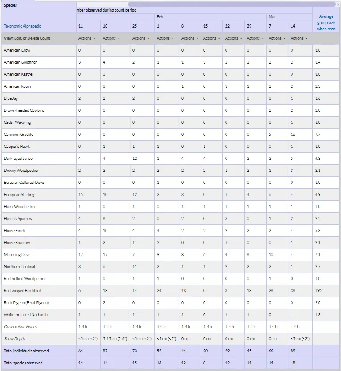Screen dimensions: 341x371
Task: Open Actions dropdown for Feb 22 column
Action: 233,38
